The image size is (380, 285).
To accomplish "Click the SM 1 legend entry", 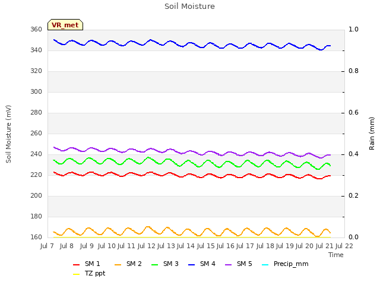I will tap(87, 264).
